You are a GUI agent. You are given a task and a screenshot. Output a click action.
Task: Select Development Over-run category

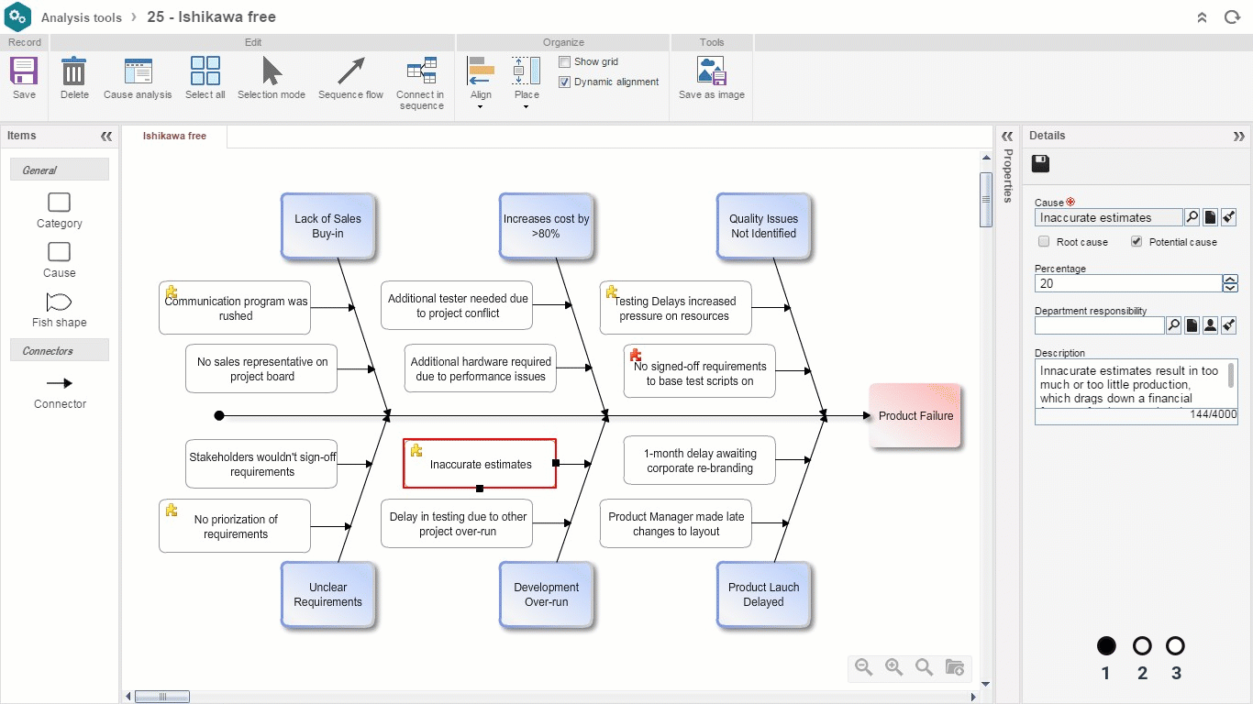546,594
